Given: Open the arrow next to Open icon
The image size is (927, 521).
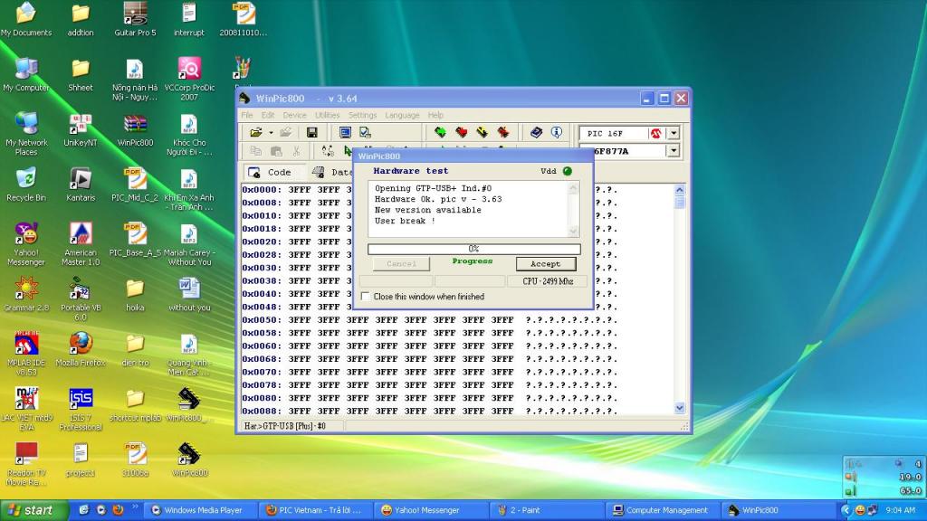Looking at the screenshot, I should click(269, 133).
